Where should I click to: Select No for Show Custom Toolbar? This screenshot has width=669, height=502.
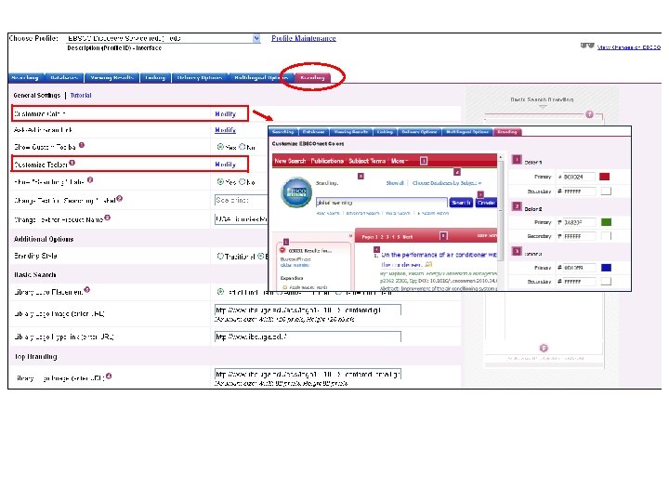(x=242, y=147)
